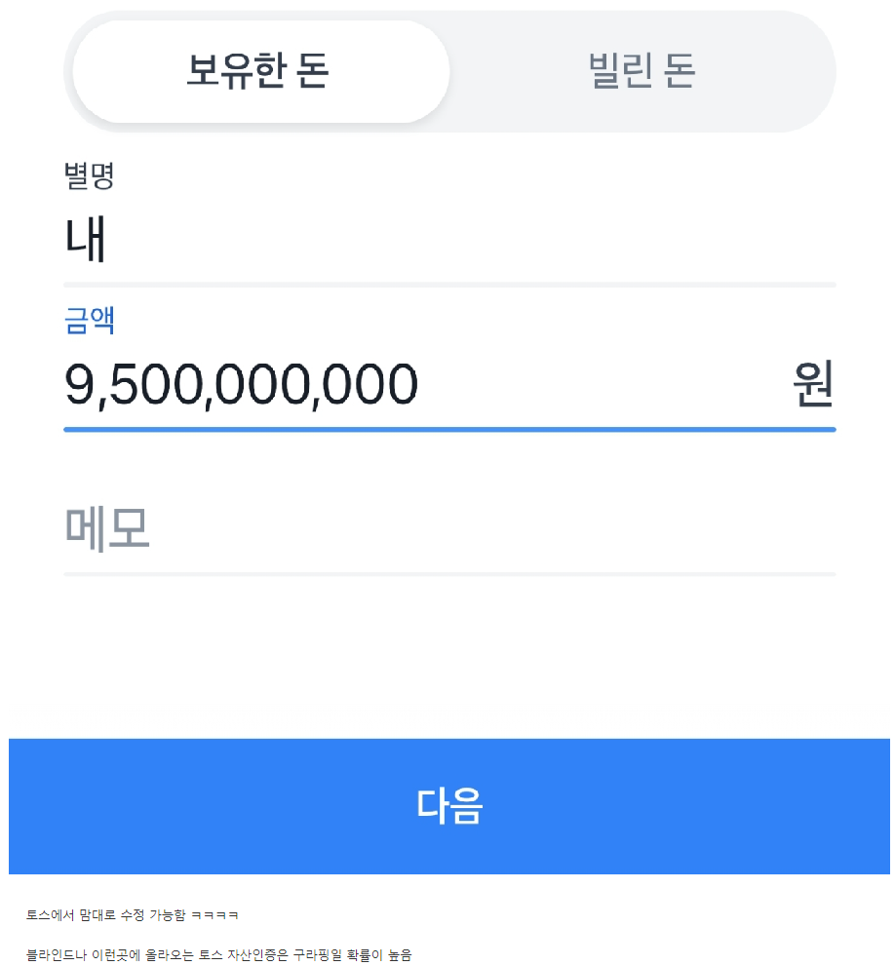Click the 별명 field label
Viewport: 895px width, 966px height.
[90, 176]
